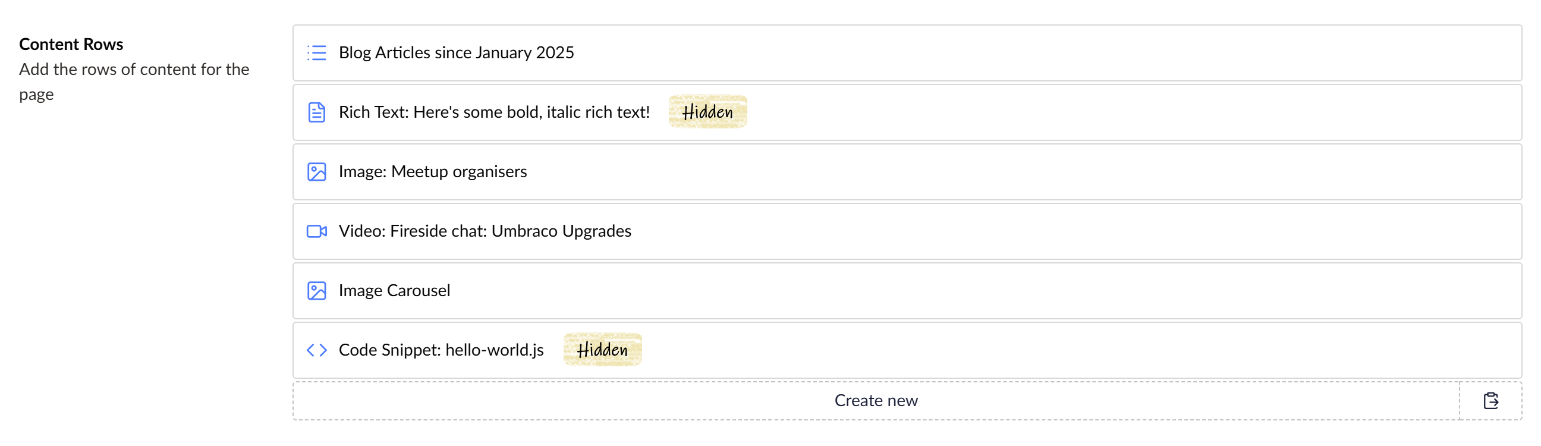Select the video camera icon on Fireside chat row
This screenshot has height=446, width=1541.
click(x=317, y=231)
